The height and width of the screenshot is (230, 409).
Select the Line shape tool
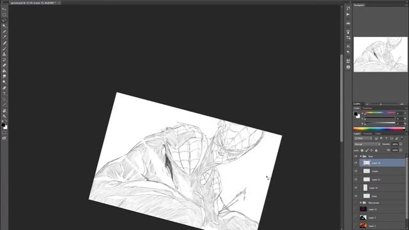[x=4, y=105]
